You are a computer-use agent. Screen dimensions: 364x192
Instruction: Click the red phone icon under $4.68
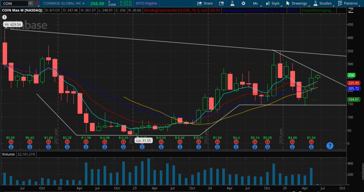pos(292,142)
